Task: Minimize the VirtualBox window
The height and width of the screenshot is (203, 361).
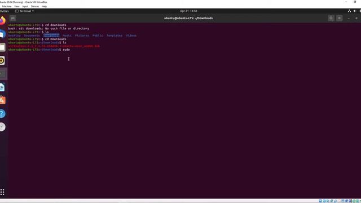Action: tap(346, 2)
